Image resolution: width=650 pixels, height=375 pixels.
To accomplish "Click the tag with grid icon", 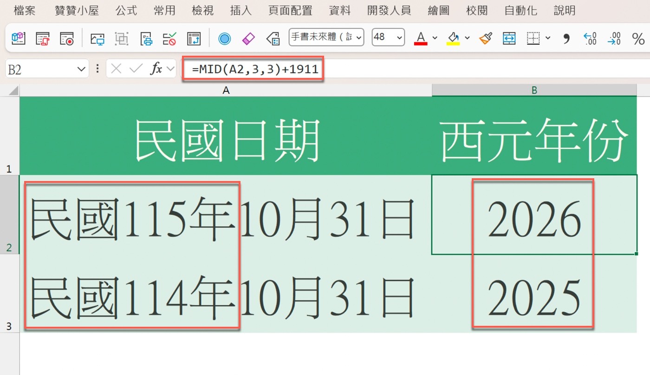I will (273, 38).
